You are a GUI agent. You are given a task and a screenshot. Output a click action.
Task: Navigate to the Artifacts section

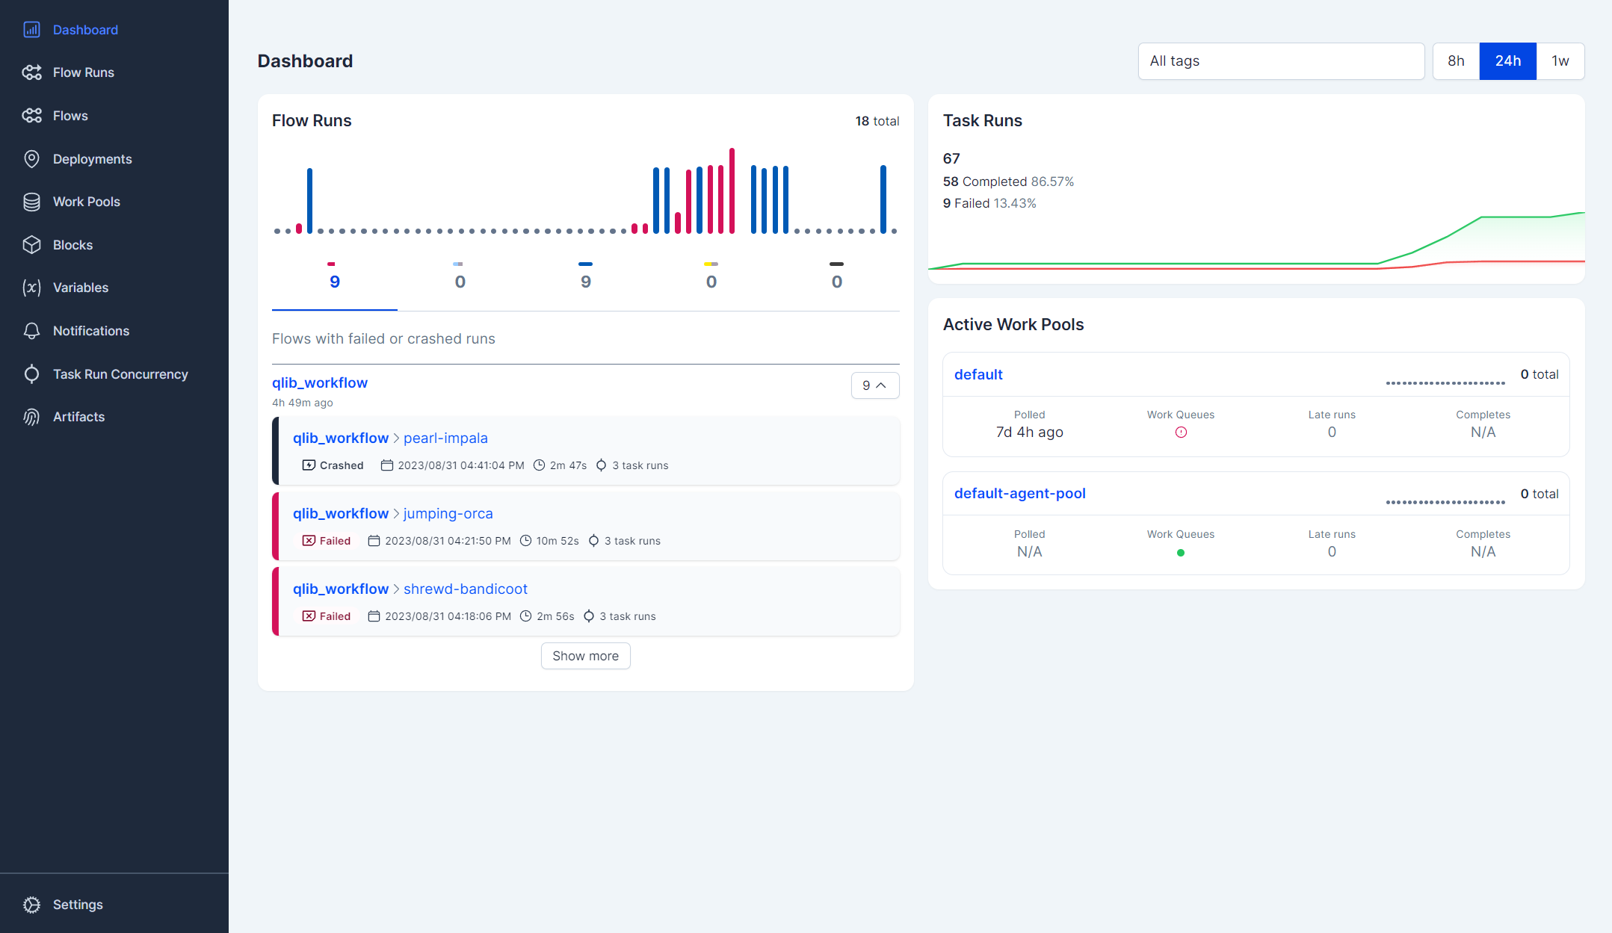point(78,416)
